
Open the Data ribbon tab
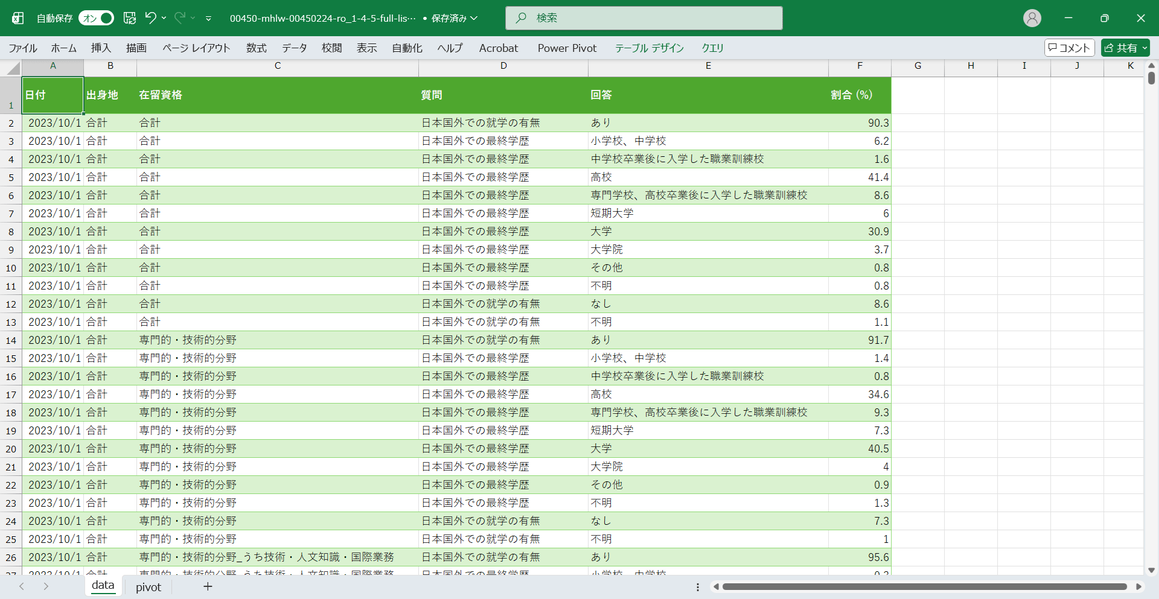(x=294, y=48)
